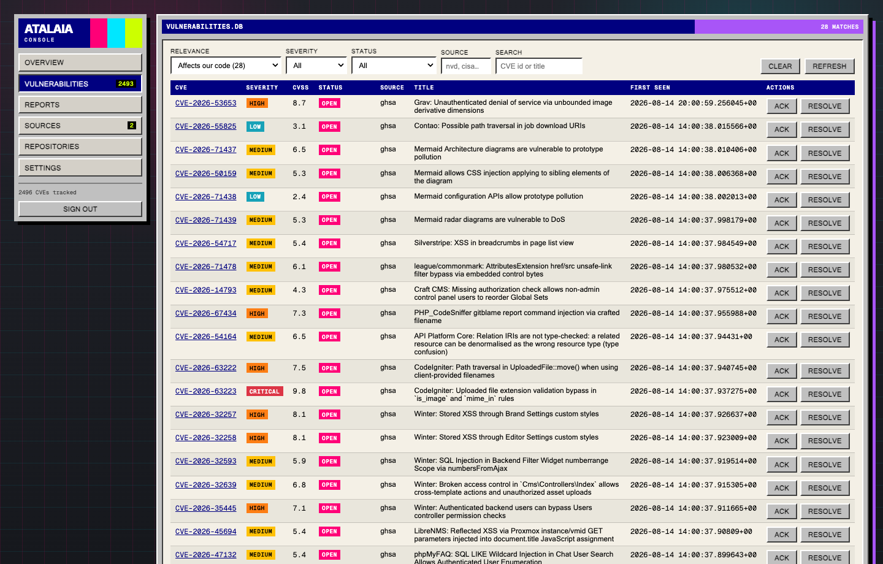Resolve CVE-2026-32593
The image size is (883, 564).
825,465
